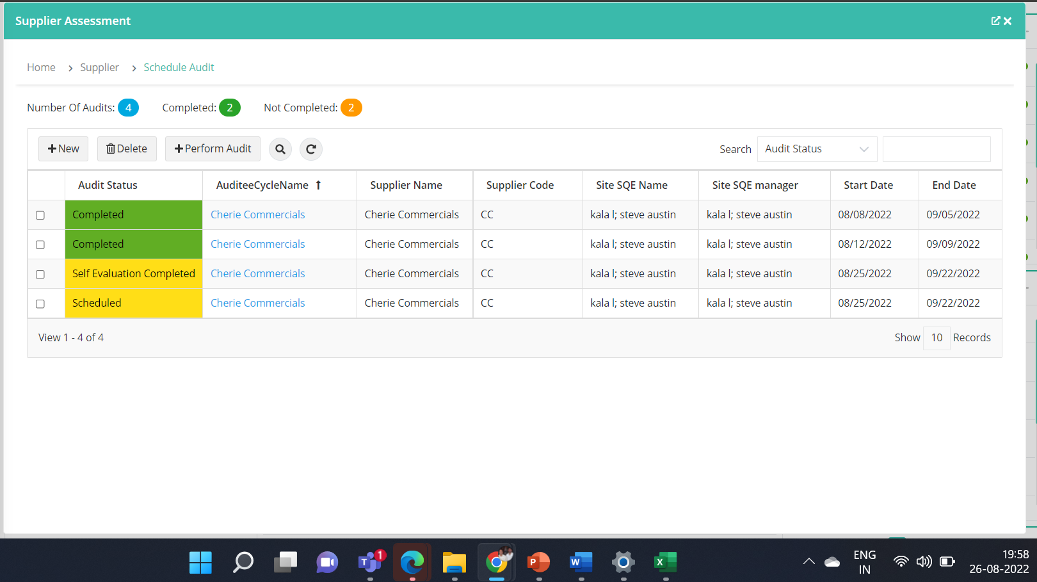Click the yellow Self Evaluation Completed status cell
This screenshot has height=582, width=1037.
(134, 273)
